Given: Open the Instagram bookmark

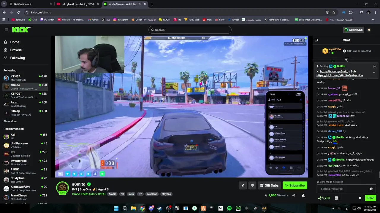Looking at the screenshot, I should [x=121, y=20].
